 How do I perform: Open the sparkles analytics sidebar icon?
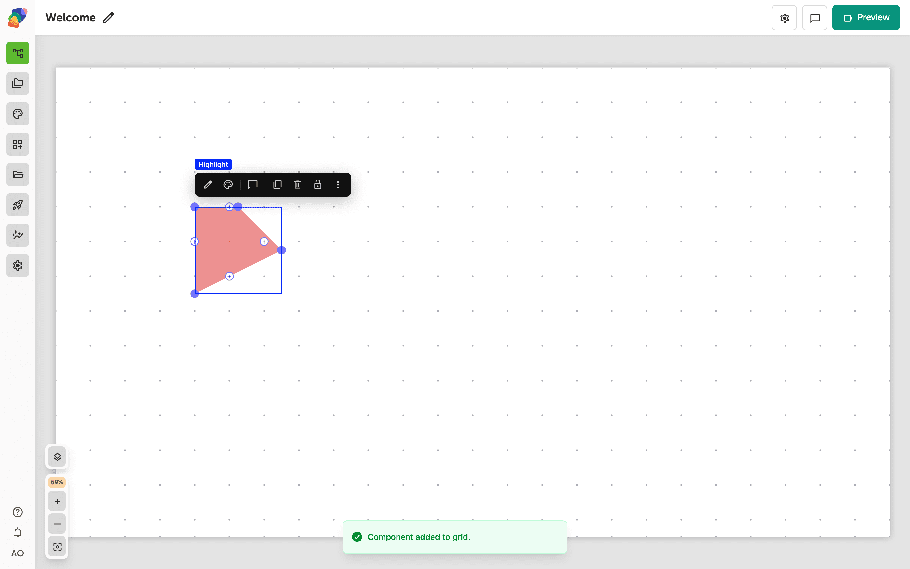tap(18, 235)
